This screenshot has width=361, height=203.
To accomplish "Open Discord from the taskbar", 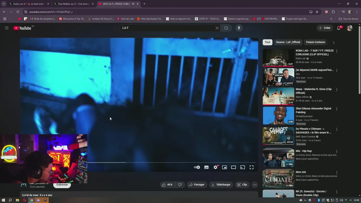I will tap(38, 200).
